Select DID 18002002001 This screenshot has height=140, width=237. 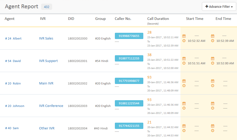click(77, 61)
